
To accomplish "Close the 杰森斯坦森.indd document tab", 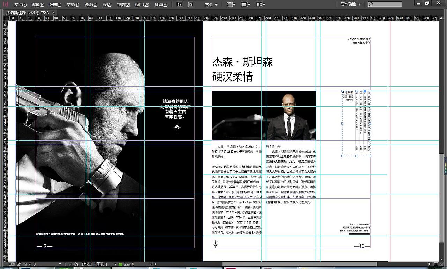I will tap(54, 13).
